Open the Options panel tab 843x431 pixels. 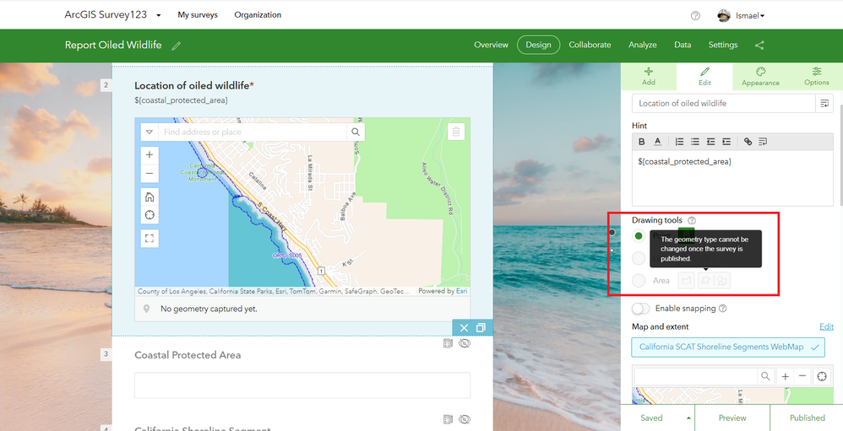tap(816, 76)
